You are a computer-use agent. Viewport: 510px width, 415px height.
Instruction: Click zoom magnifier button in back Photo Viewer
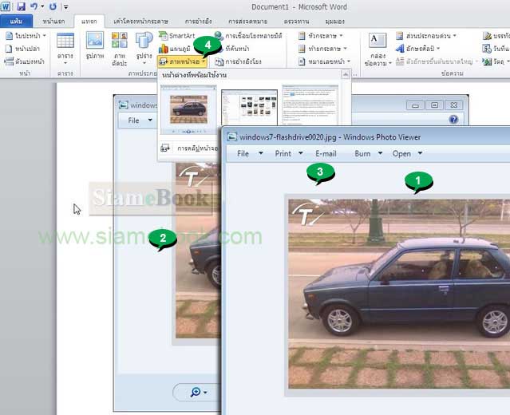click(198, 392)
